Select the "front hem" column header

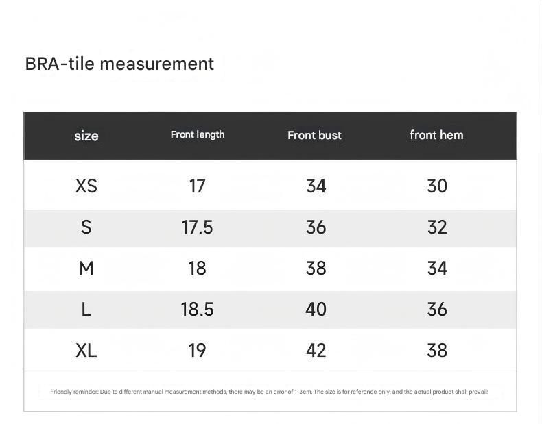436,134
